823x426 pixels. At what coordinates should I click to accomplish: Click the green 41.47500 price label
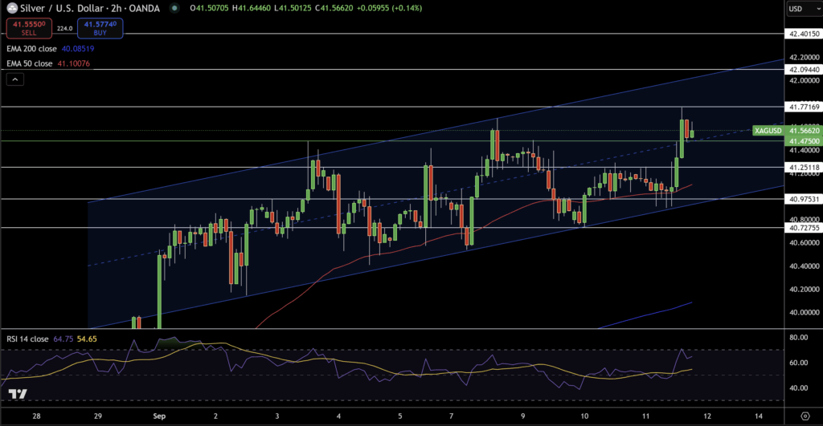point(804,140)
